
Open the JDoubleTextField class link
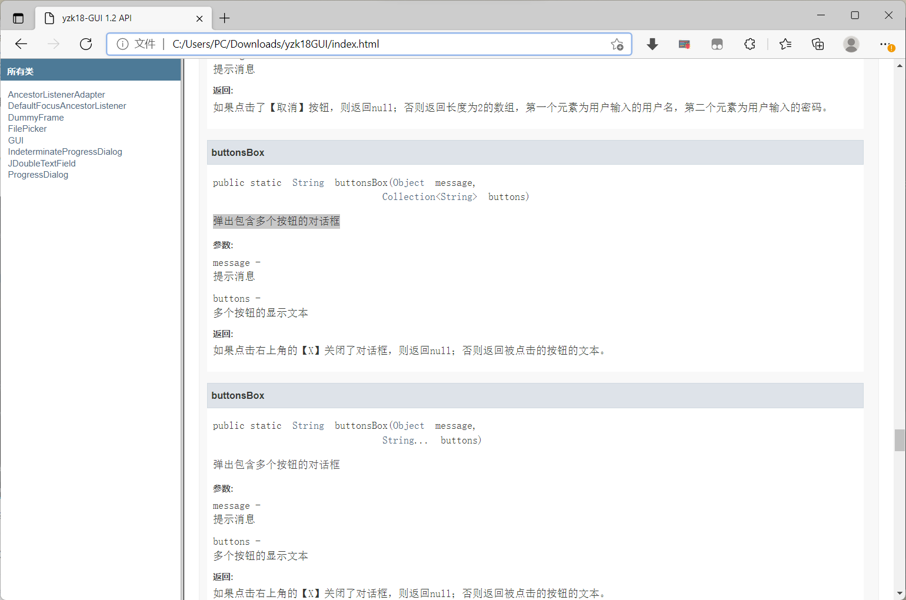(x=42, y=163)
